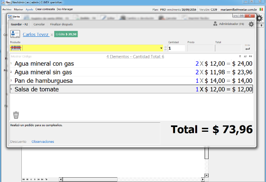Click the scroll-down arrow of the background list
Image resolution: width=266 pixels, height=182 pixels.
pos(207,175)
